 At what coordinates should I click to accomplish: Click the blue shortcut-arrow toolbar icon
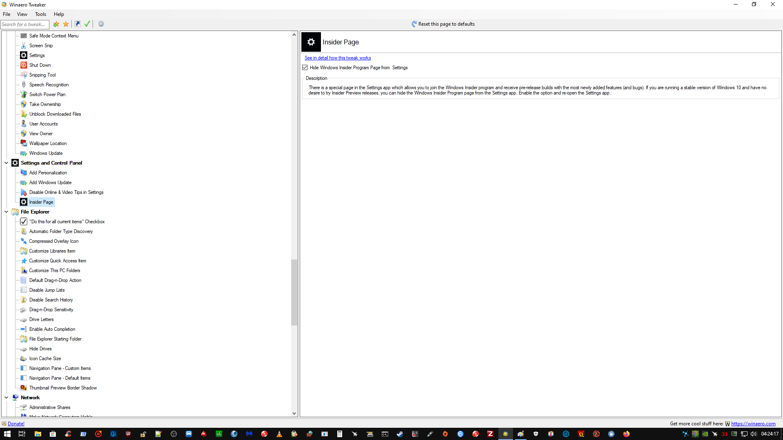(77, 24)
